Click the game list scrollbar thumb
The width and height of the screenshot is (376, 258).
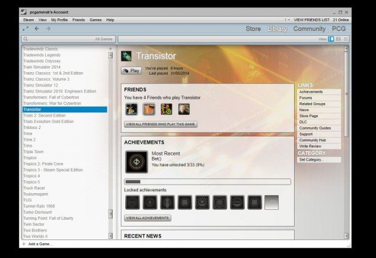pos(110,214)
